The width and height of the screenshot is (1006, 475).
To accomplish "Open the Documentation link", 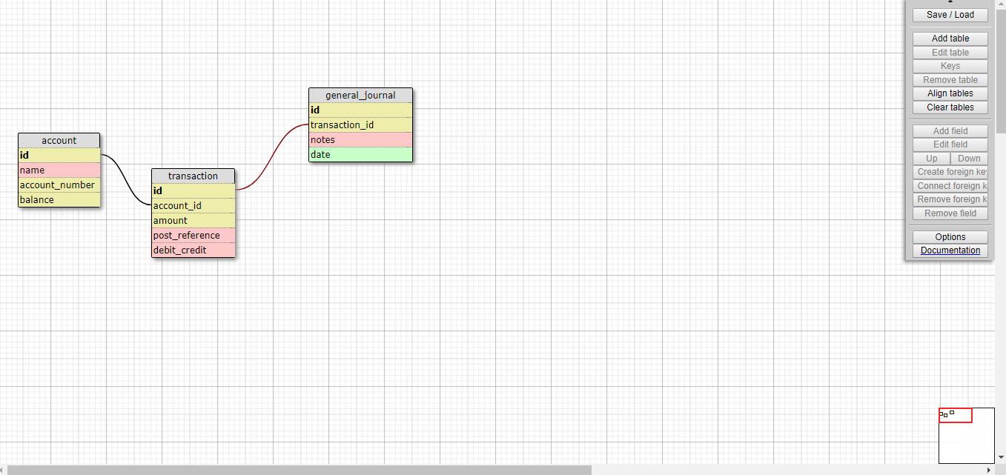I will pyautogui.click(x=950, y=250).
